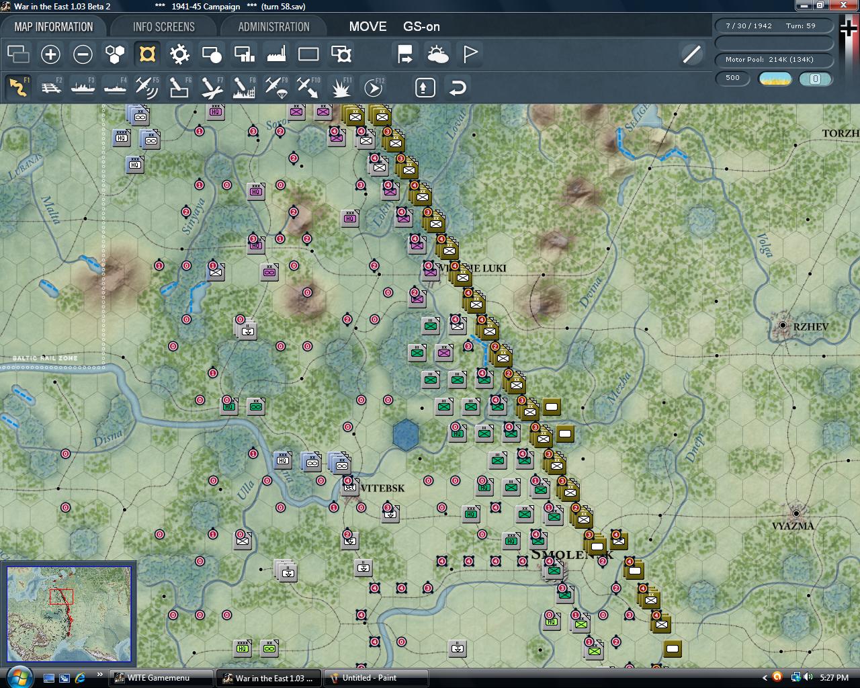Image resolution: width=860 pixels, height=688 pixels.
Task: Select F6 bomb unit mode icon
Action: pyautogui.click(x=179, y=87)
